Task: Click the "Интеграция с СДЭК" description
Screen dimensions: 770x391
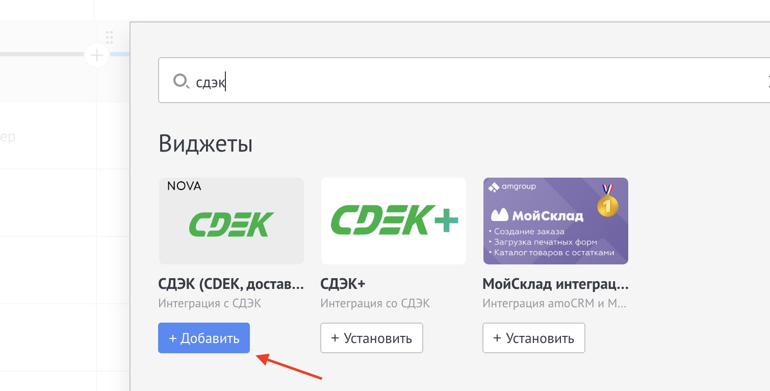Action: tap(210, 303)
